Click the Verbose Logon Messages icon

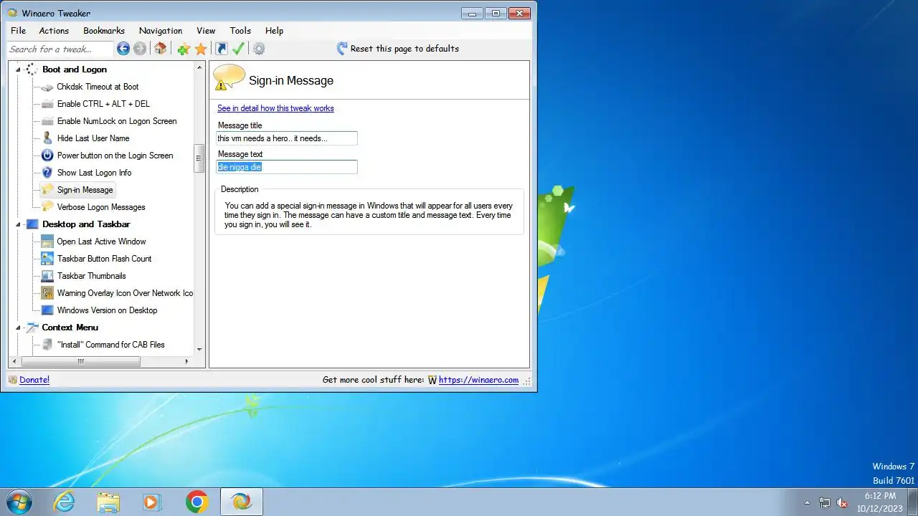(47, 207)
